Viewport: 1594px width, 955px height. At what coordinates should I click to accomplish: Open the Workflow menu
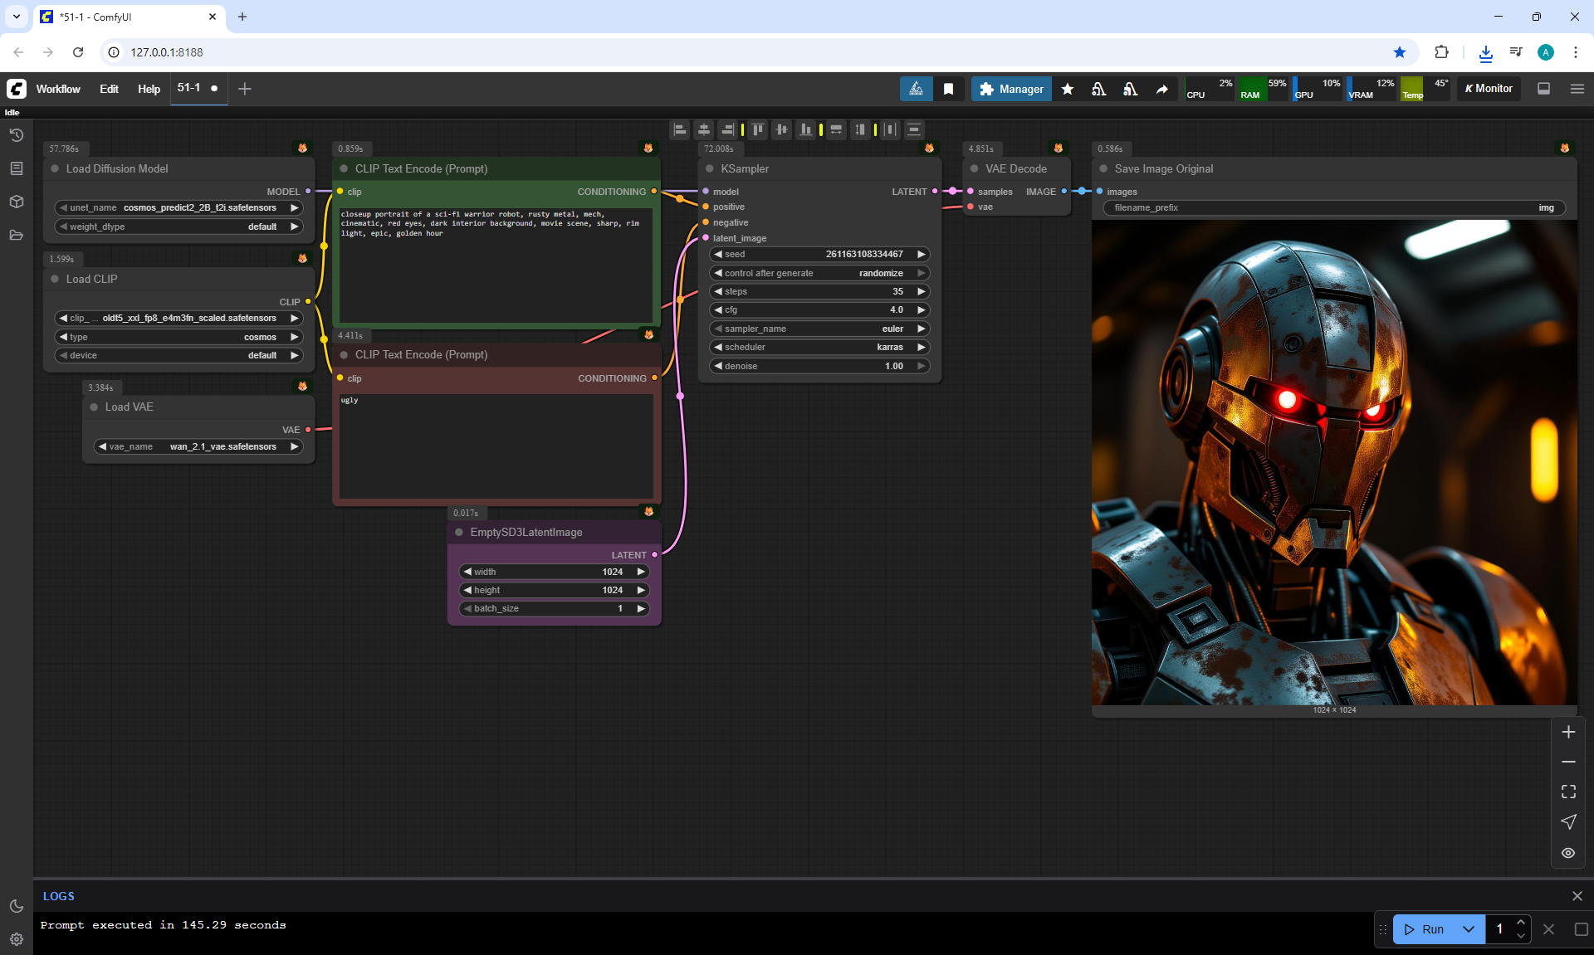coord(58,89)
